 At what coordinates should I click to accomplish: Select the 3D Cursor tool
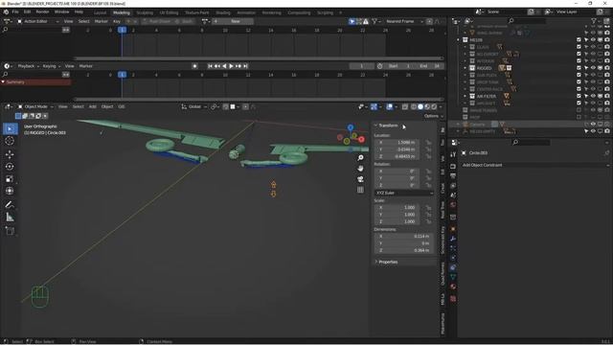(10, 141)
